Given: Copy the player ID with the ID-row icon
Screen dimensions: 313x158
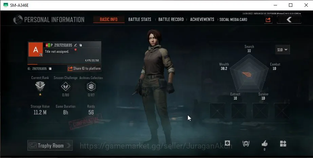Looking at the screenshot, I should [50, 69].
